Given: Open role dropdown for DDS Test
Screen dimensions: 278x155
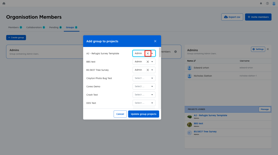Looking at the screenshot, I should (144, 103).
